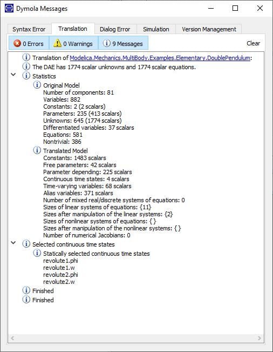Screen dimensions: 273x352
Task: Click scroll right arrow of horizontal scrollbar
Action: (260, 338)
